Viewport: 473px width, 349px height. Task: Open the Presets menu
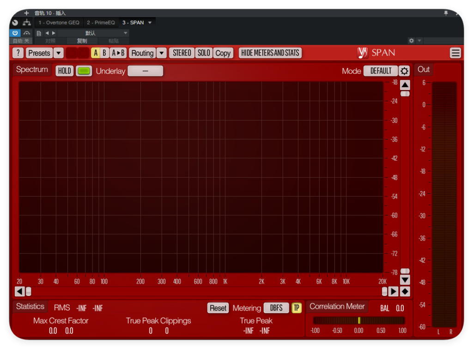39,53
